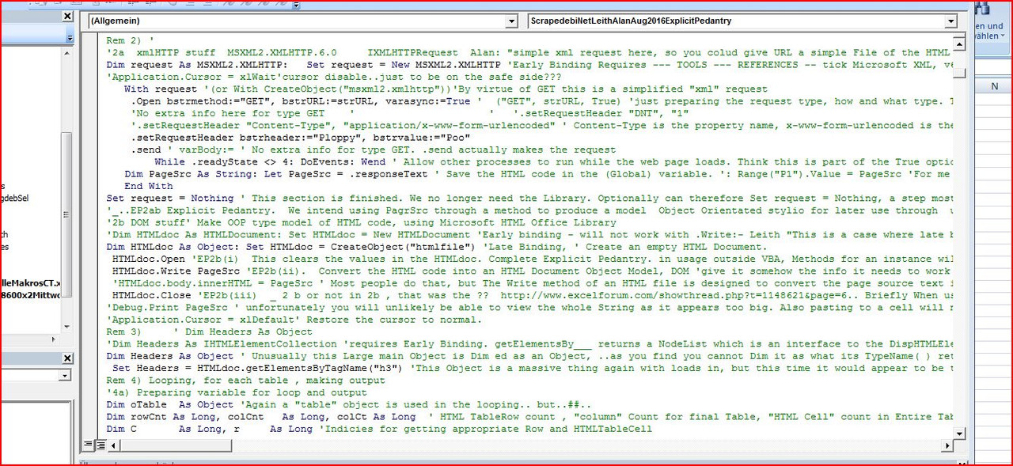Click the 'HTMLdoc.Open' code line

532,259
